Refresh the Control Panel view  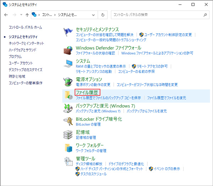tap(103, 15)
